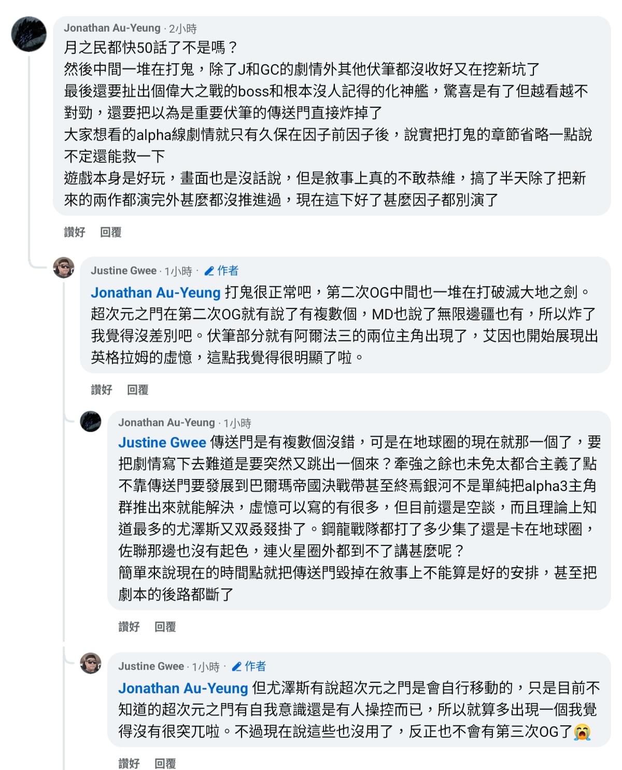Open Justine Gwee's avatar on the first reply
The width and height of the screenshot is (622, 770).
[64, 268]
